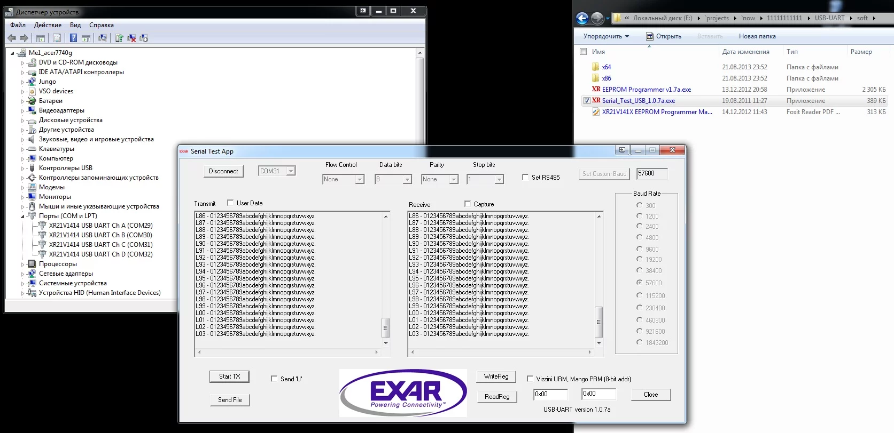
Task: Expand the Контроллеры USB tree node
Action: (x=22, y=169)
